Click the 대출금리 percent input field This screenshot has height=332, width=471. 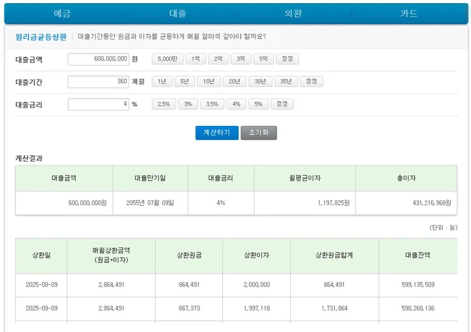point(99,104)
